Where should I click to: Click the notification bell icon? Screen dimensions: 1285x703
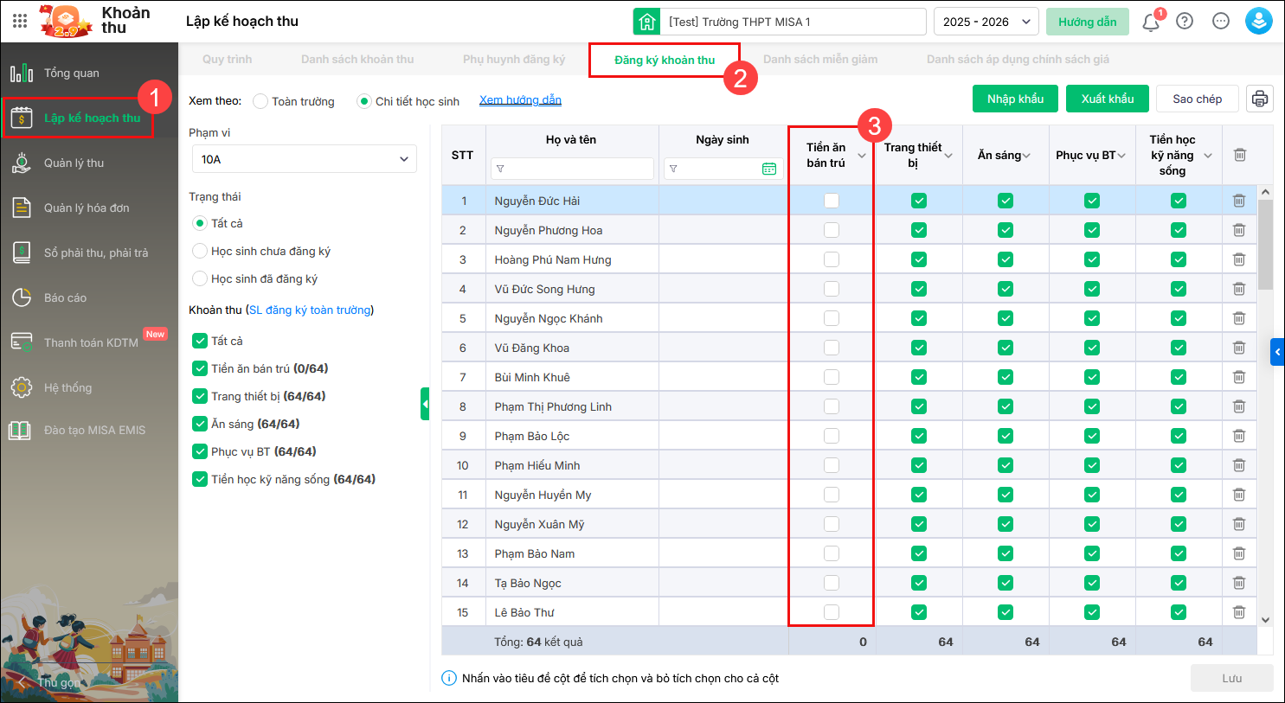(1150, 22)
